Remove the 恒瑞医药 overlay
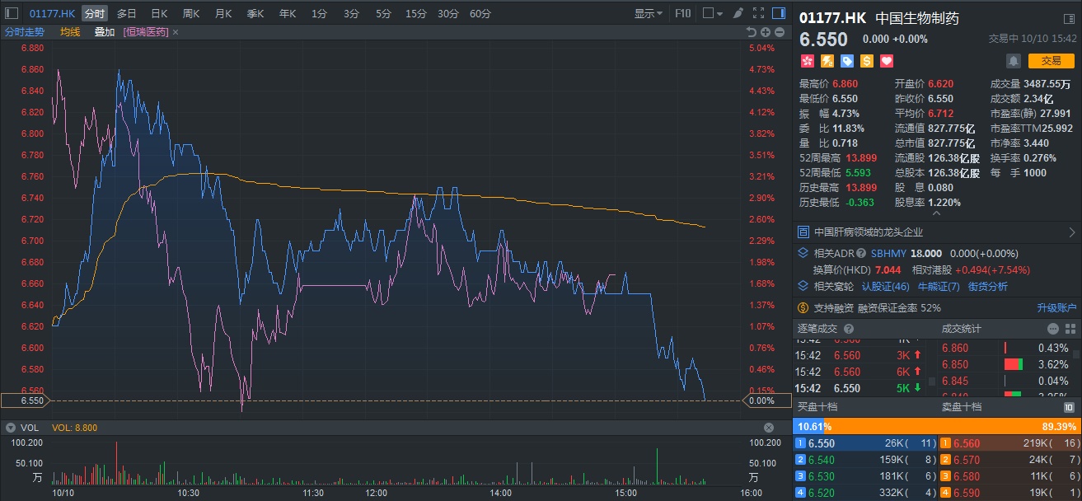This screenshot has width=1082, height=501. point(175,32)
